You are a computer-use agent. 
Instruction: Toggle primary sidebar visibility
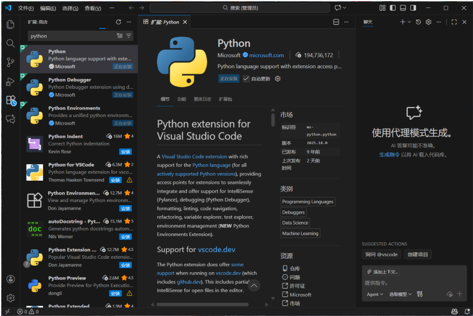click(x=393, y=8)
